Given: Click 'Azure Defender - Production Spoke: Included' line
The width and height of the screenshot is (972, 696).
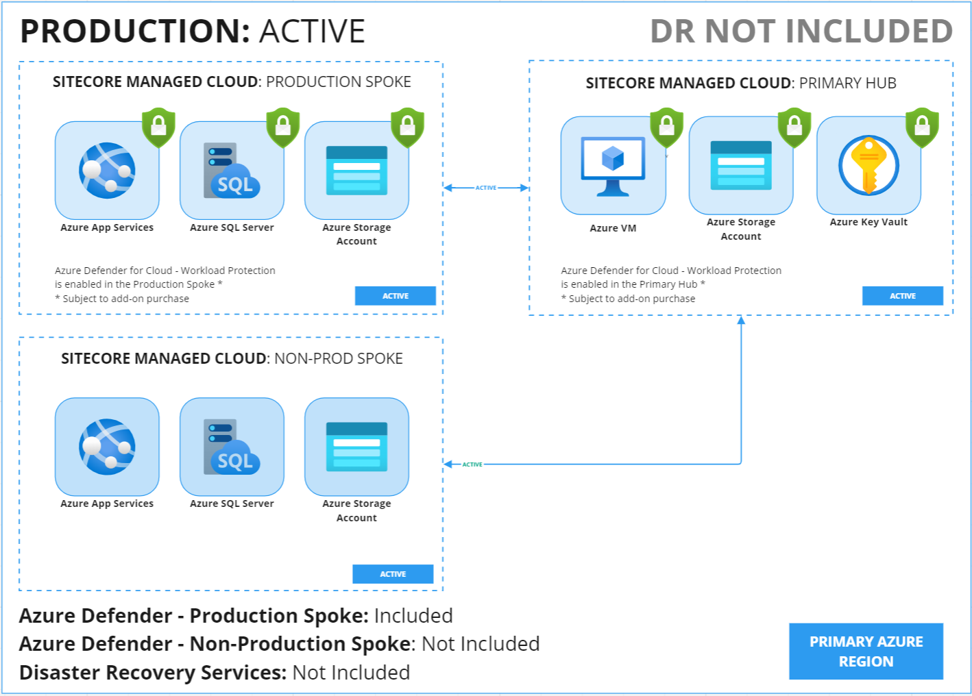Looking at the screenshot, I should 236,616.
